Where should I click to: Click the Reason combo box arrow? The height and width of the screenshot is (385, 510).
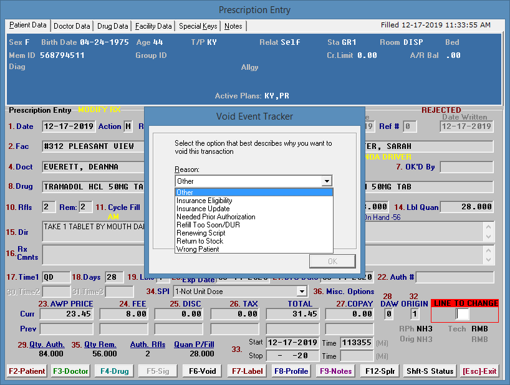coord(327,181)
